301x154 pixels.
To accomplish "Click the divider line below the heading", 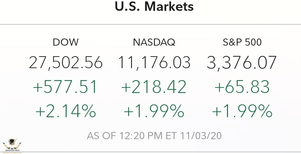I will (150, 25).
